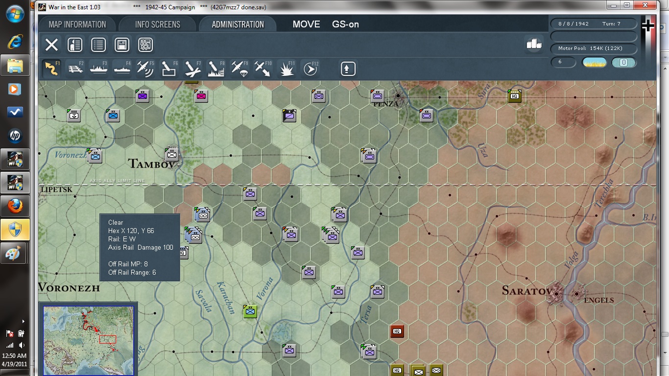Click the minimap in the corner

tap(89, 340)
